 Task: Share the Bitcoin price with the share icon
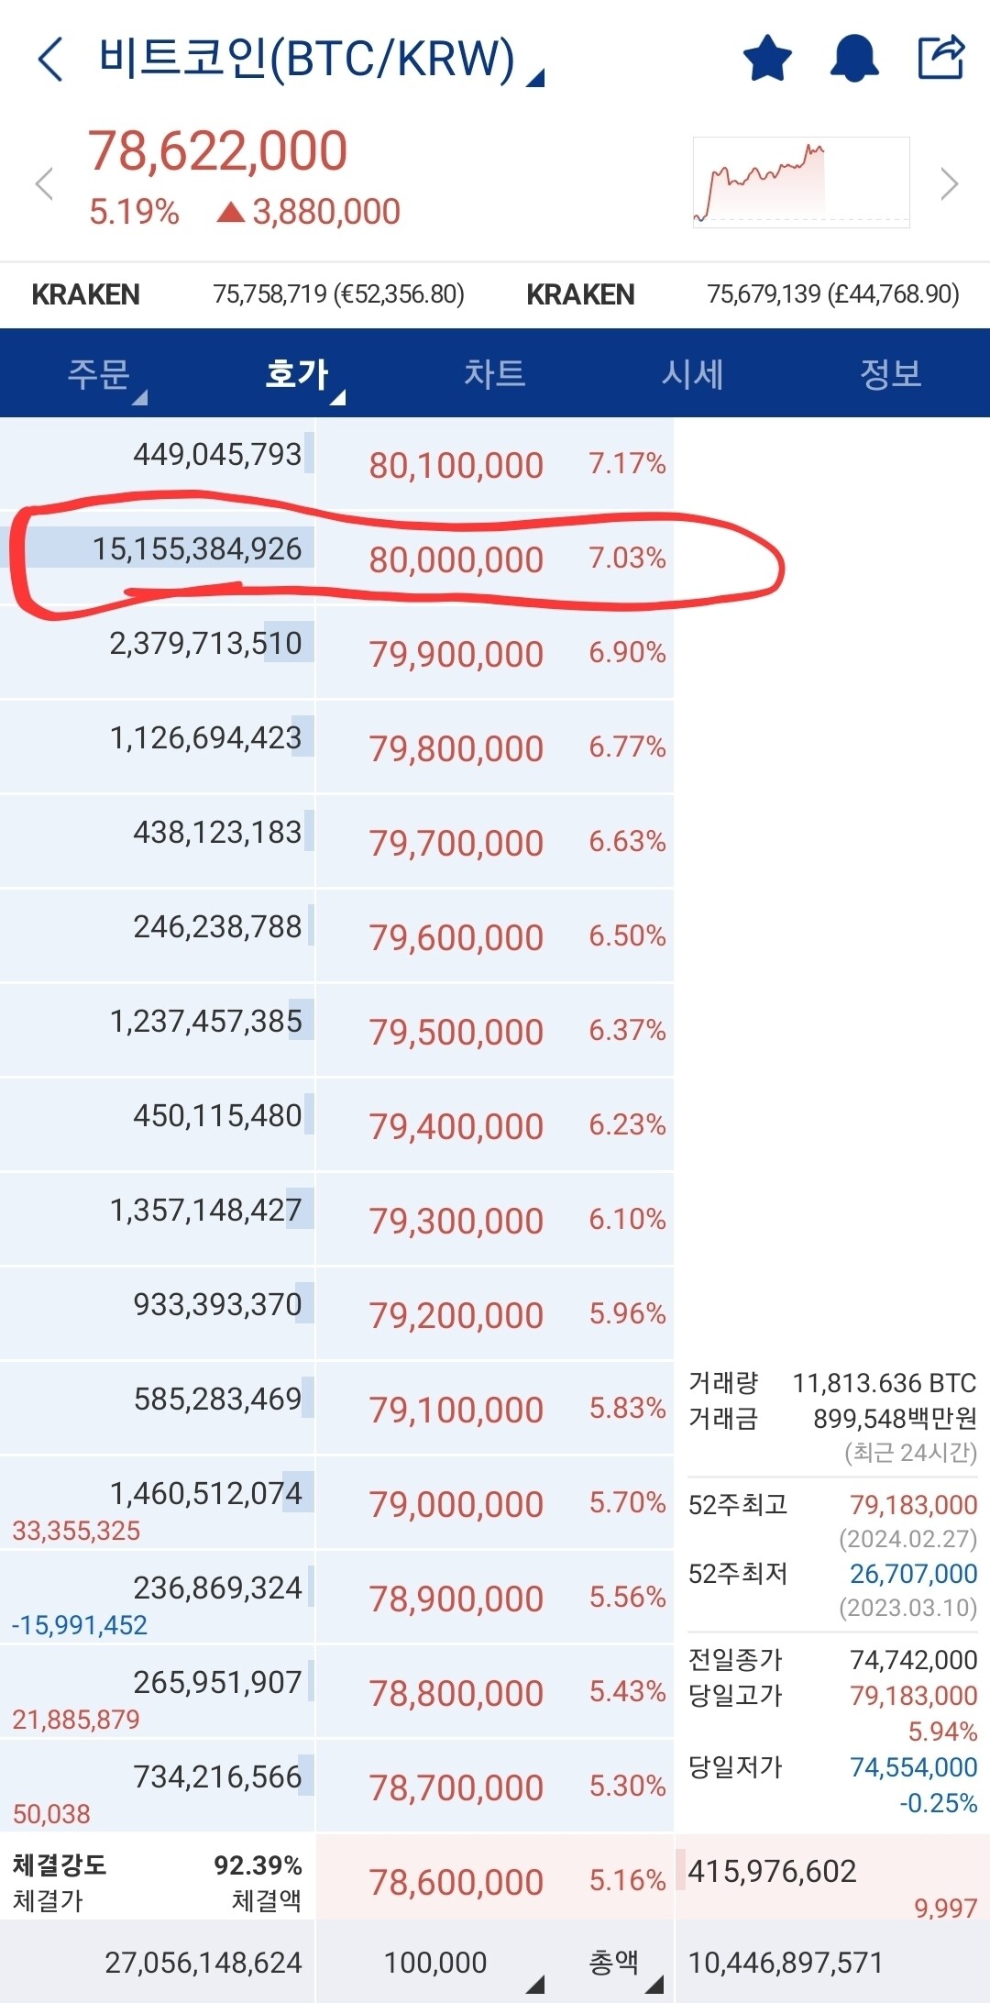click(x=940, y=57)
